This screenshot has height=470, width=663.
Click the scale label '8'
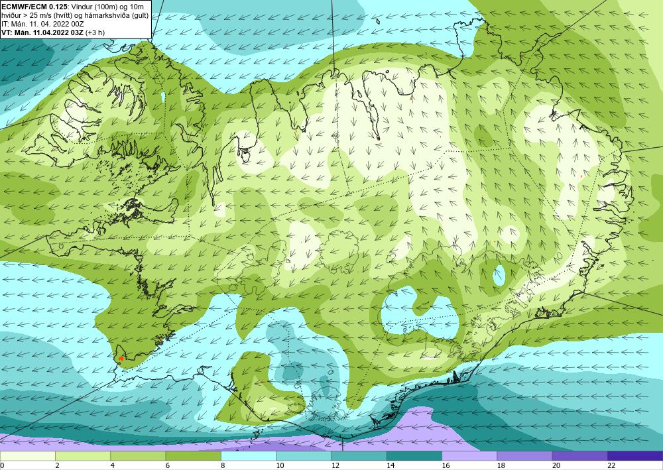click(223, 465)
